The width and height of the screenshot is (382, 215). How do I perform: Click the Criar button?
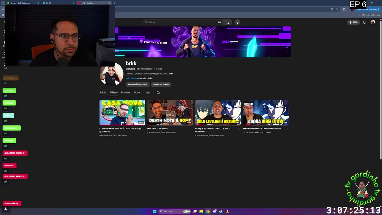coord(353,22)
